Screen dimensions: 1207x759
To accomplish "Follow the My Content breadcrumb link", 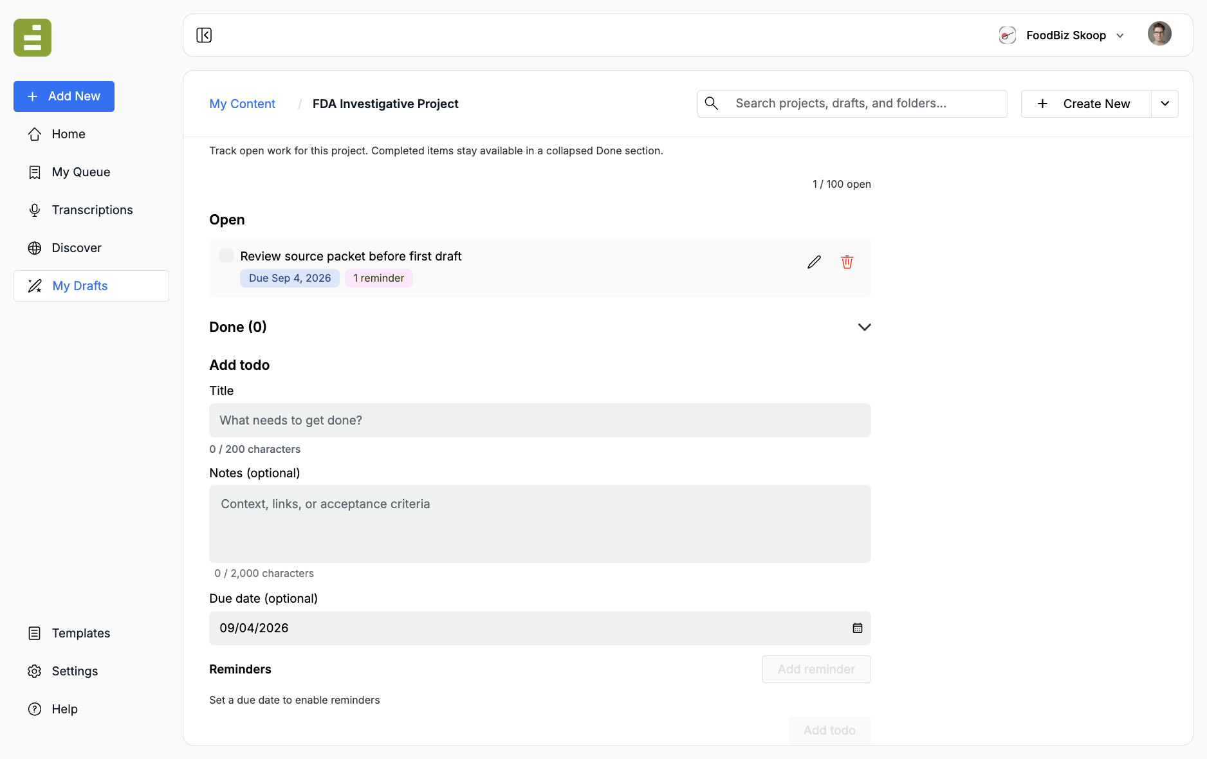I will point(242,104).
